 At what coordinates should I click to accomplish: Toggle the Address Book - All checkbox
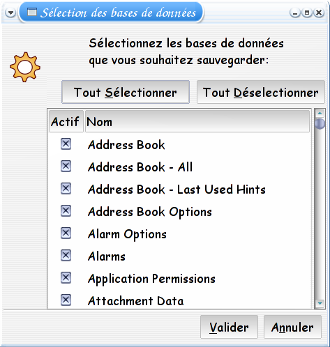click(66, 167)
